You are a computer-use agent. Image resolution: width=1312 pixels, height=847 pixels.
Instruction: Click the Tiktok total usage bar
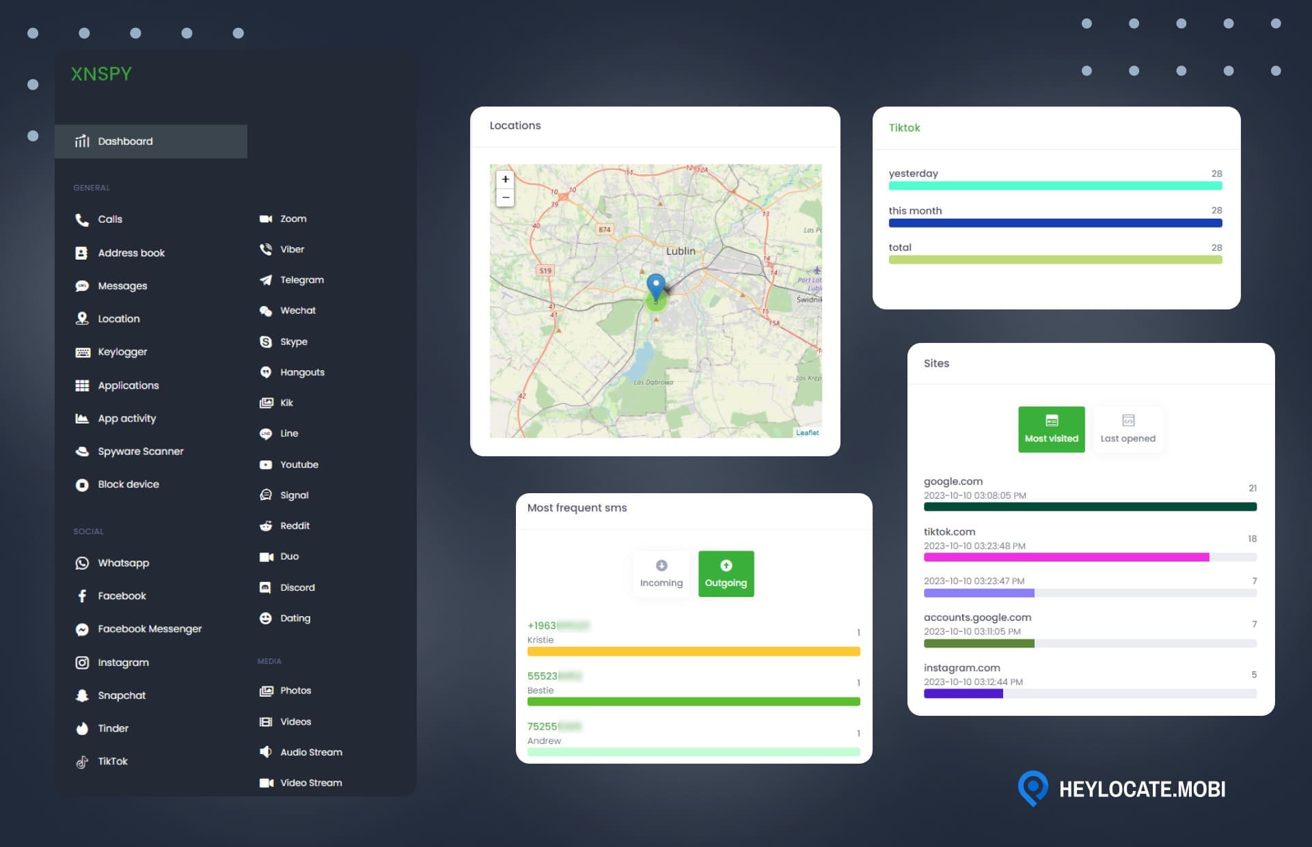(x=1055, y=260)
